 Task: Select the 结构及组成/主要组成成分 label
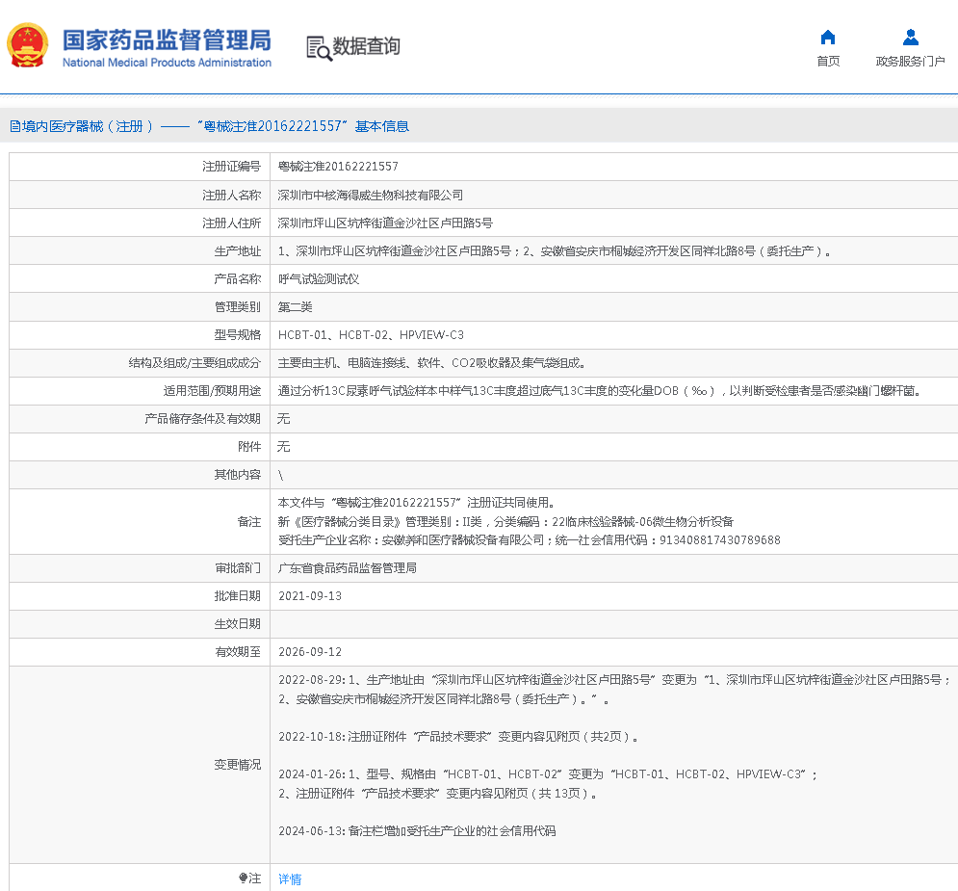pos(194,363)
